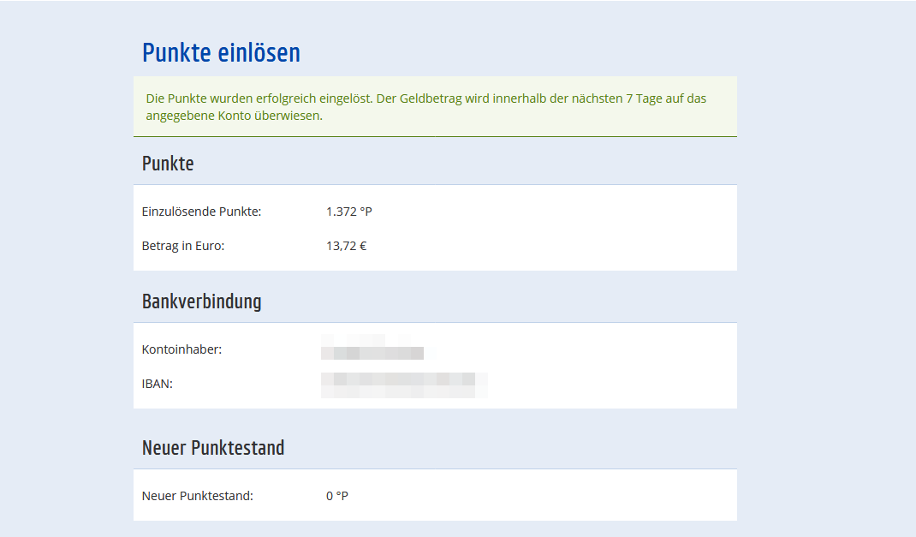The image size is (916, 537).
Task: Click the 'Bankverbindung' section heading
Action: (x=201, y=301)
